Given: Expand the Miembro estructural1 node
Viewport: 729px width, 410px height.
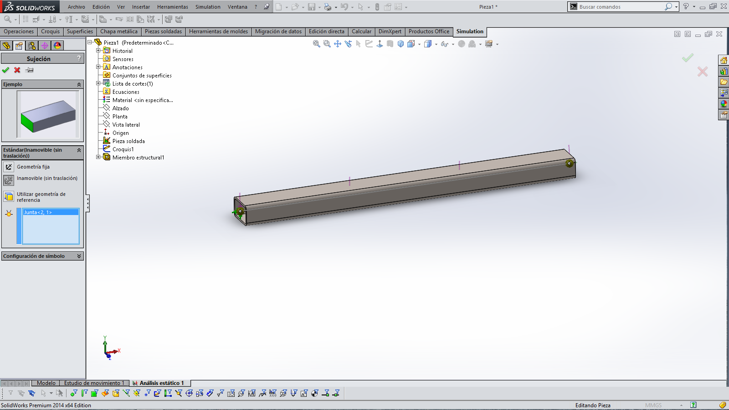Looking at the screenshot, I should (x=98, y=157).
